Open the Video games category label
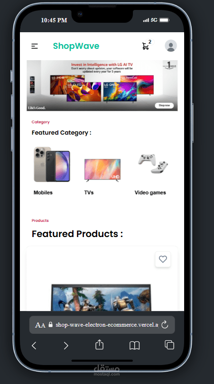 [150, 193]
